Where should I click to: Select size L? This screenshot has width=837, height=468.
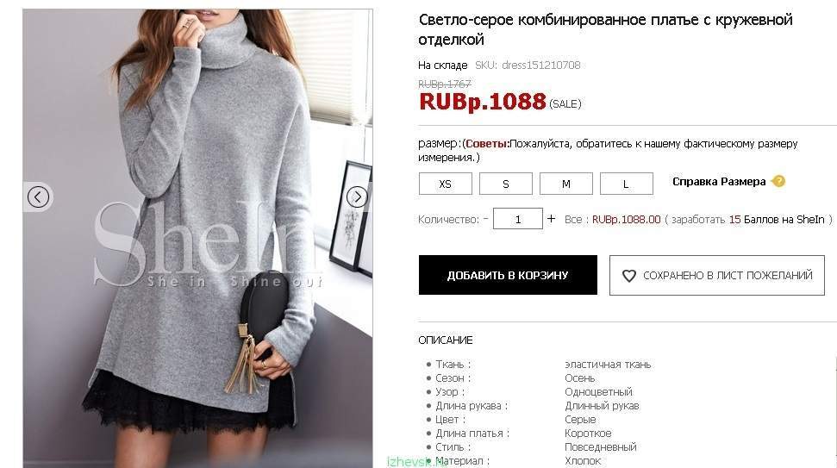click(626, 184)
